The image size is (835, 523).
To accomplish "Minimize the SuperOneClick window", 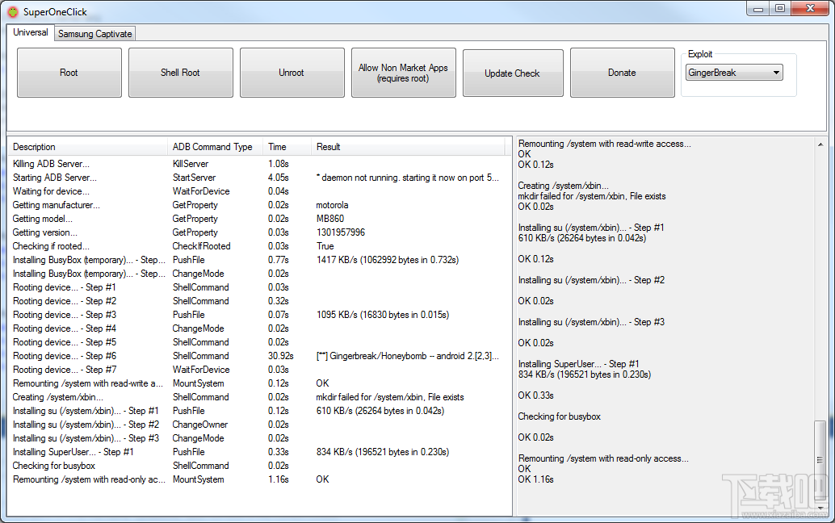I will click(758, 9).
